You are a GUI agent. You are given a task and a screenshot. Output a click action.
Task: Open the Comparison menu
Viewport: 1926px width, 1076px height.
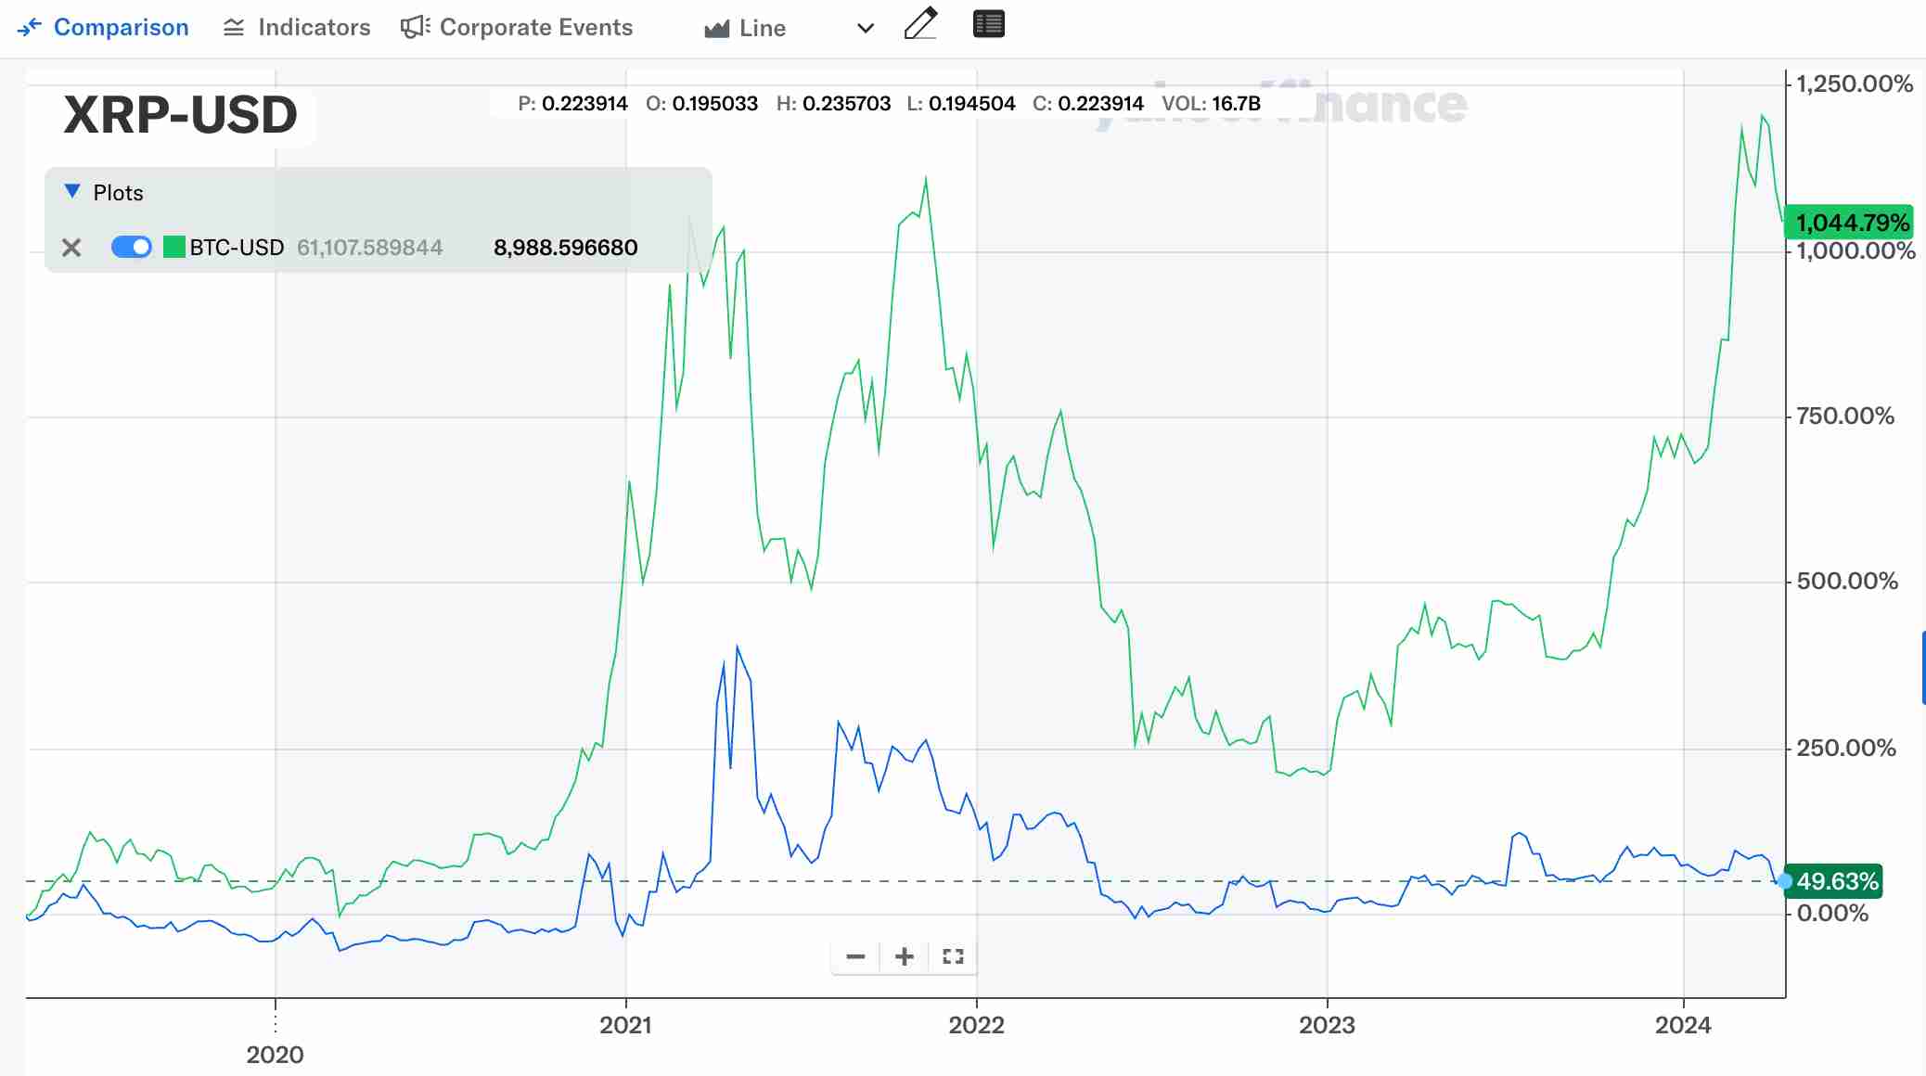coord(121,28)
